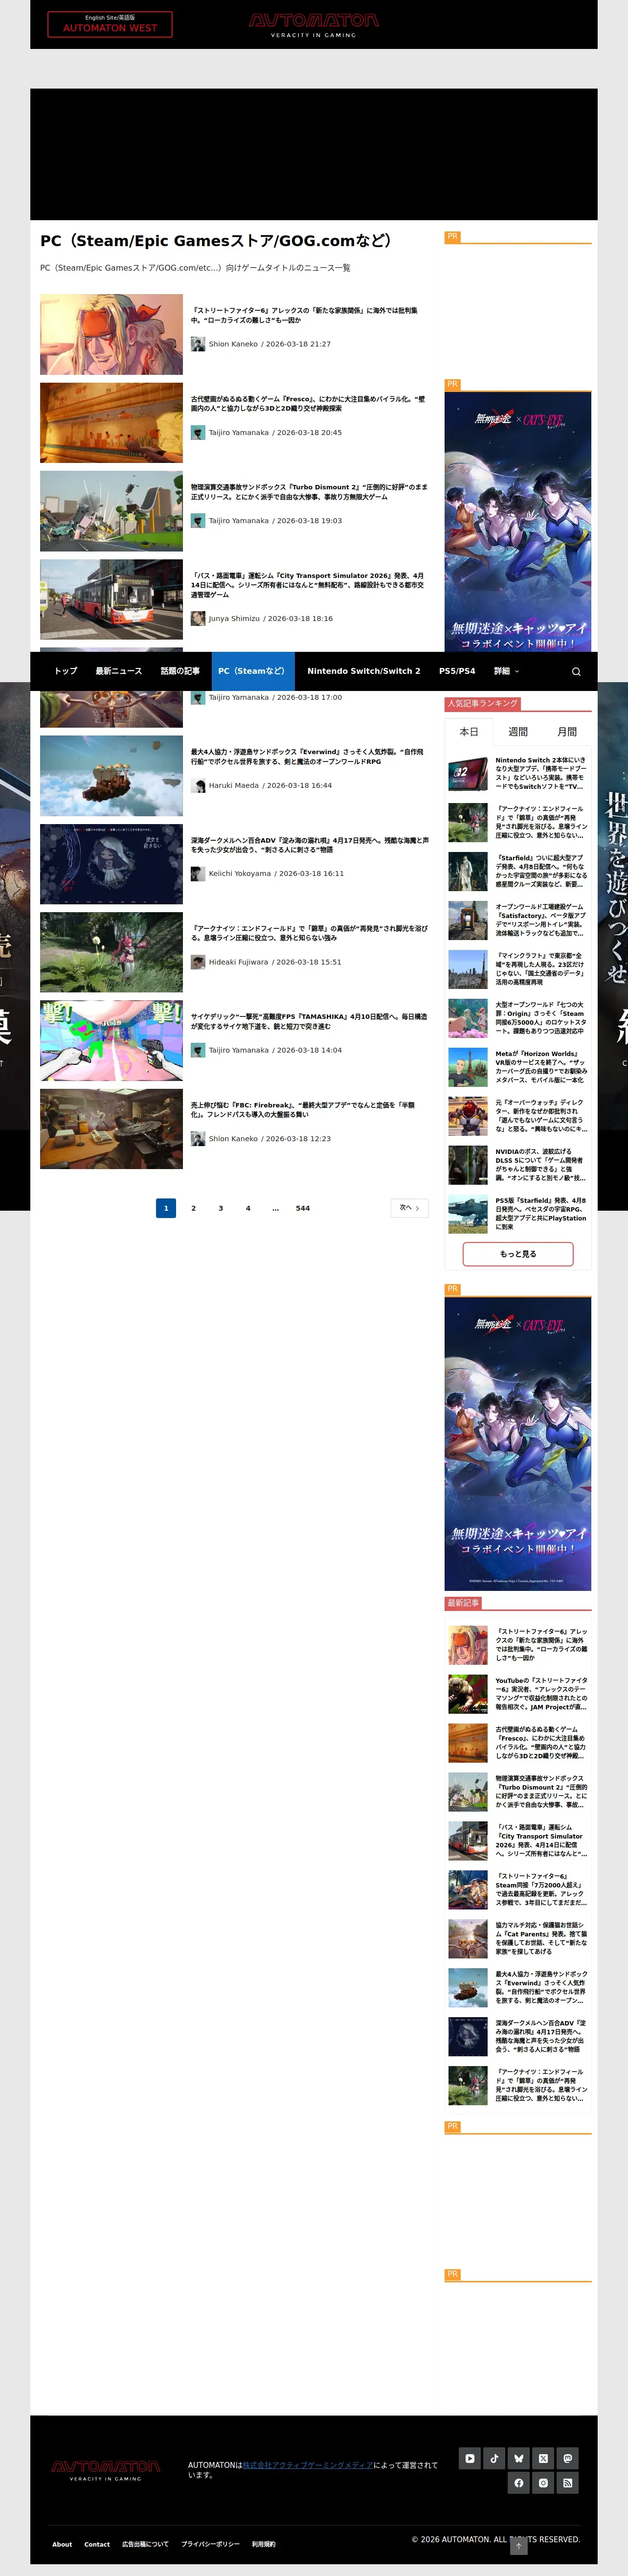Open the アークナイツ：エンドフィールド article headline in the main list
Viewport: 628px width, 2576px height.
tap(309, 933)
